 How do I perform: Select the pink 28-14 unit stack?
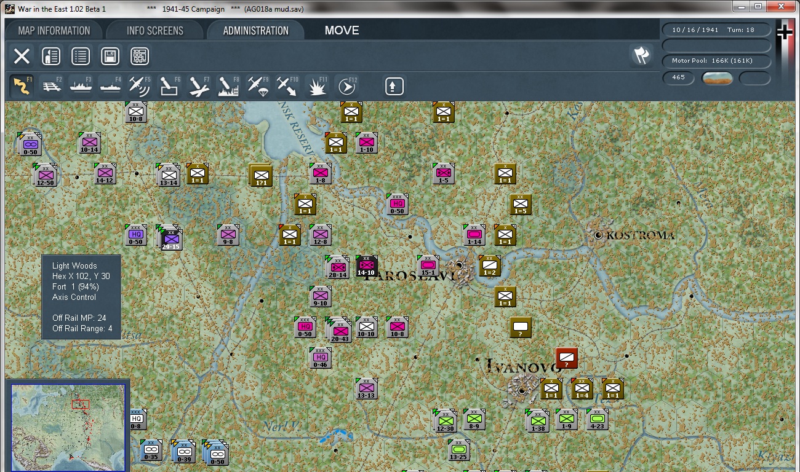point(338,267)
